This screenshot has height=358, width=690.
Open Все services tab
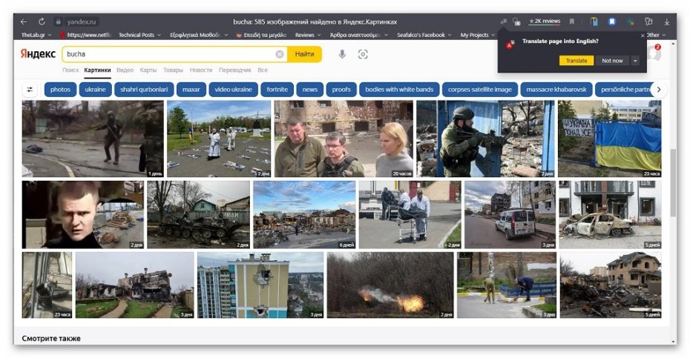263,70
